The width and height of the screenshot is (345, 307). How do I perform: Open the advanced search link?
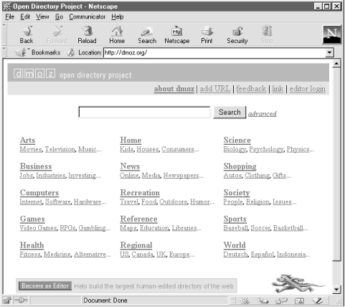[263, 113]
